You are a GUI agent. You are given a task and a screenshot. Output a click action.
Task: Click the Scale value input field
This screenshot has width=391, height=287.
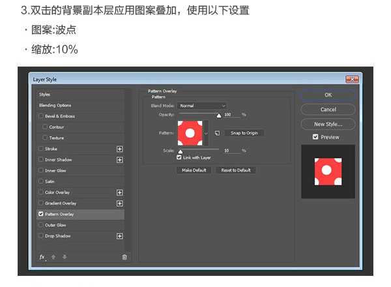tap(231, 151)
